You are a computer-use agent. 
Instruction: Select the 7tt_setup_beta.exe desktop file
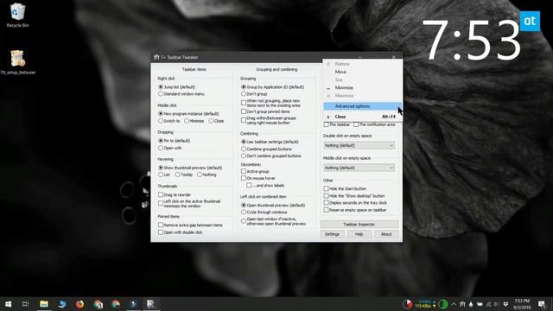click(17, 61)
